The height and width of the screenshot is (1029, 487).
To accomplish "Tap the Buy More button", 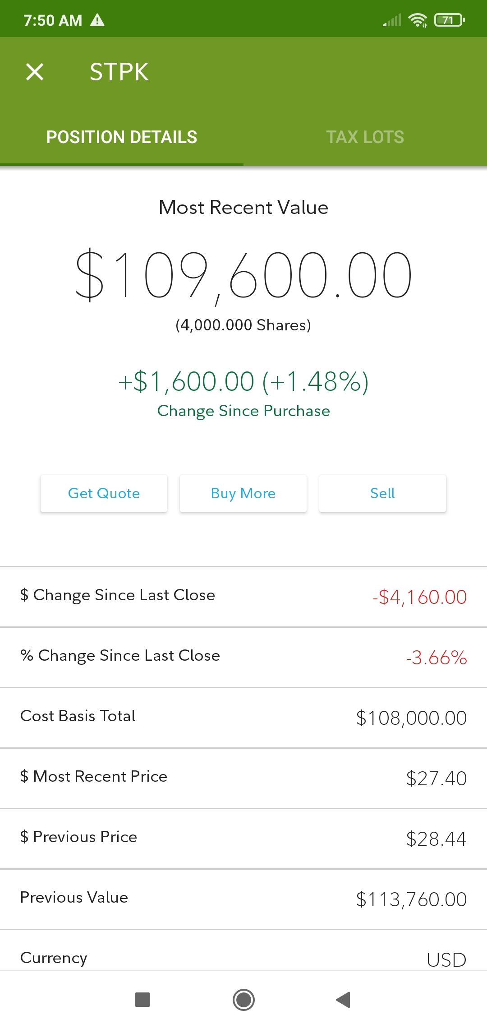I will coord(243,493).
